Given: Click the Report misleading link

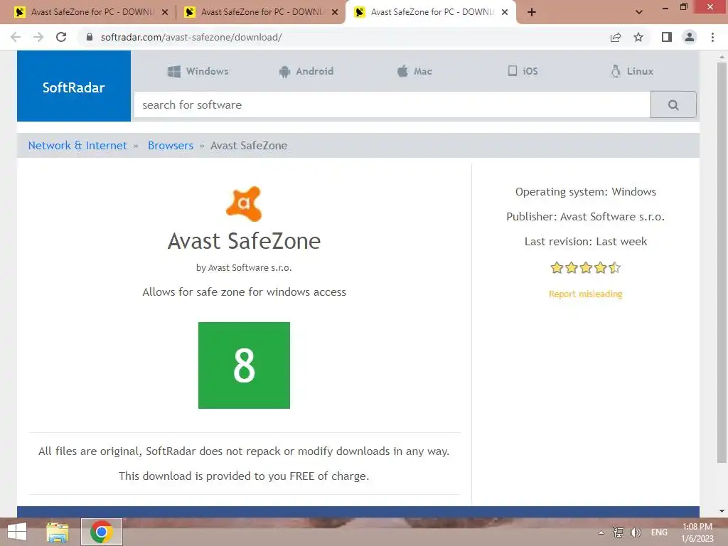Looking at the screenshot, I should (586, 294).
